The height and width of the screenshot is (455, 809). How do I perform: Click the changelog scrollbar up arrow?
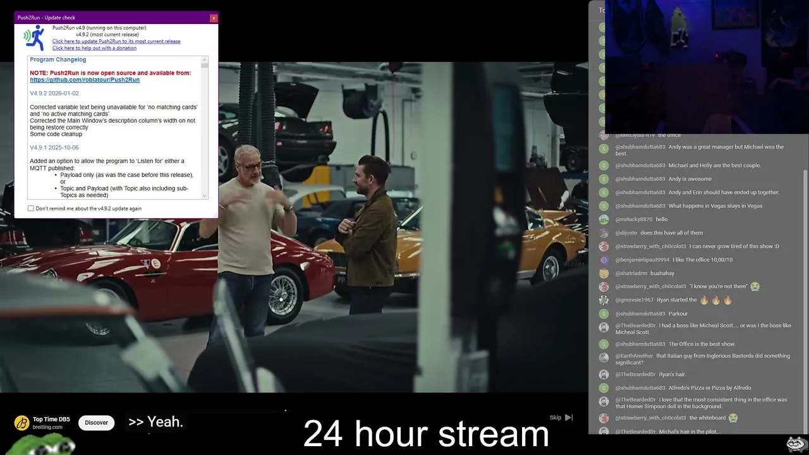coord(204,59)
